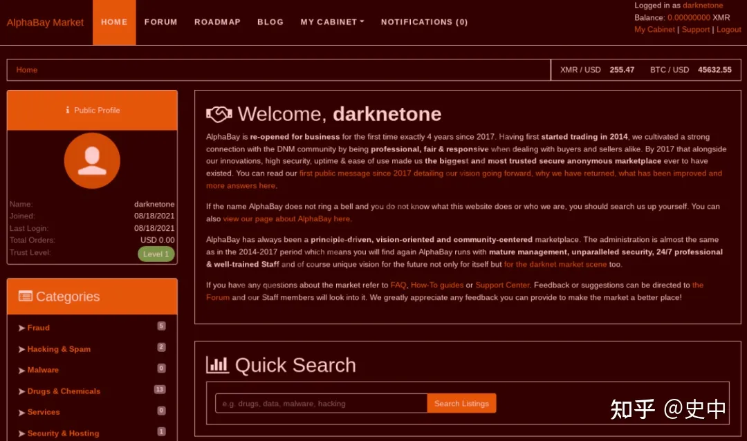The image size is (747, 441).
Task: Open the Roadmap navigation item
Action: pyautogui.click(x=217, y=22)
